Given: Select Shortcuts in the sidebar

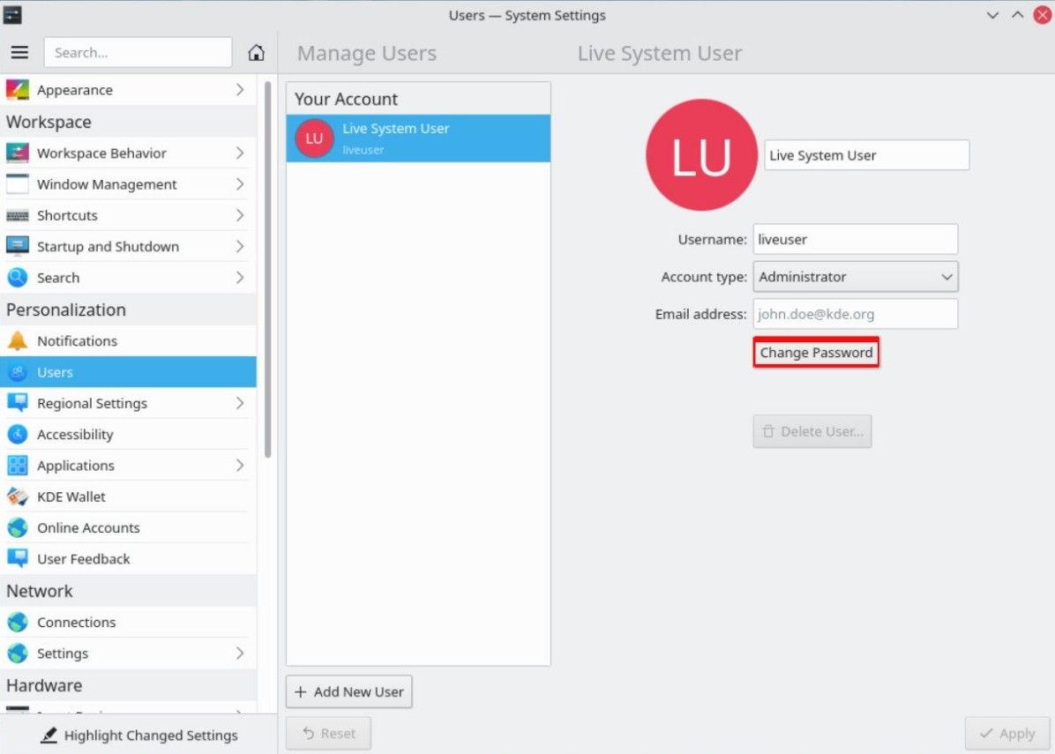Looking at the screenshot, I should (x=67, y=215).
